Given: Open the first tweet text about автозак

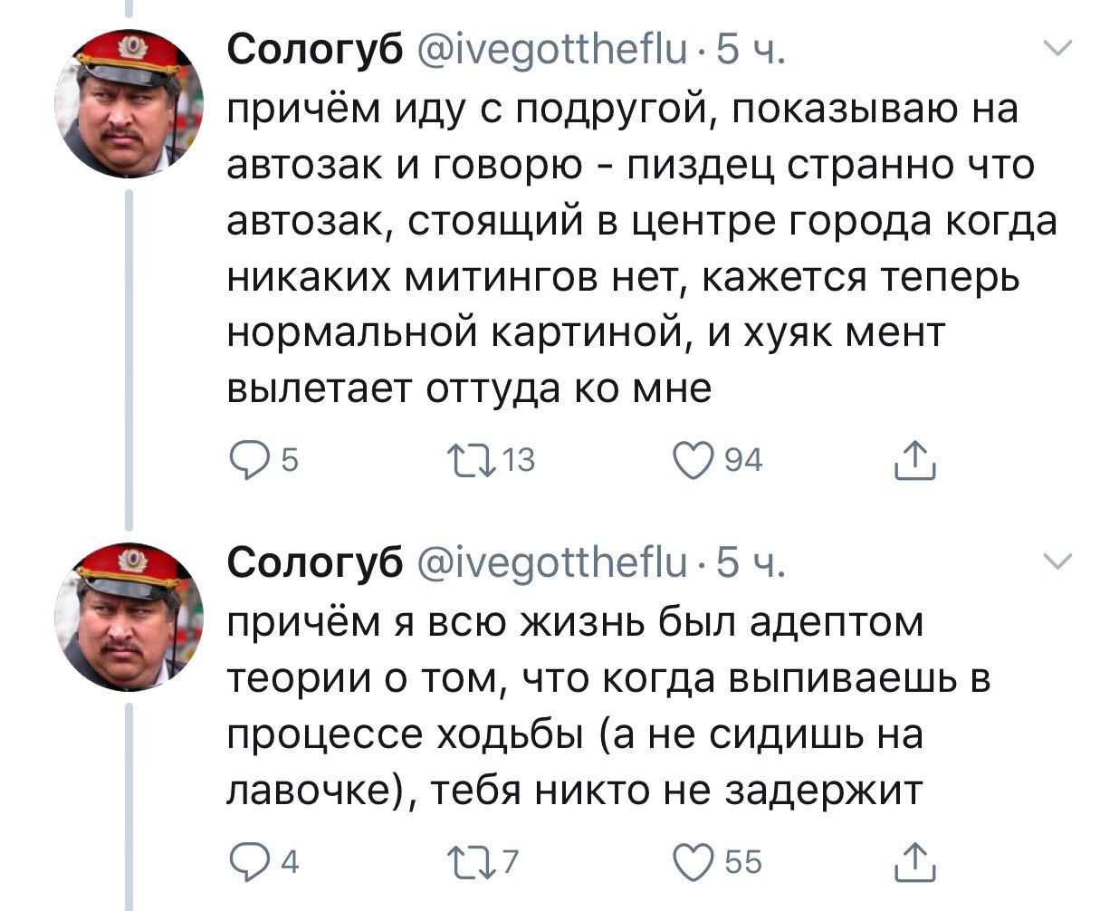Looking at the screenshot, I should [634, 248].
